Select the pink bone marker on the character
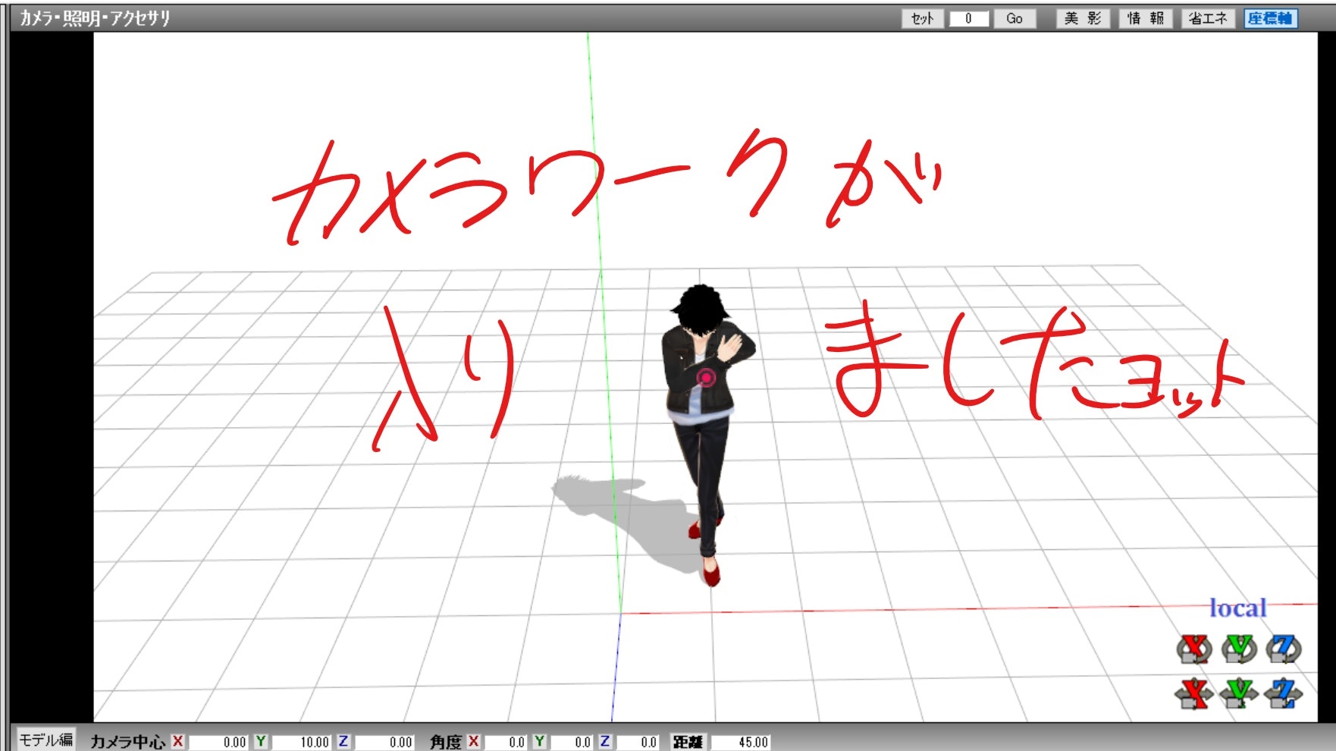This screenshot has width=1336, height=751. [x=706, y=377]
